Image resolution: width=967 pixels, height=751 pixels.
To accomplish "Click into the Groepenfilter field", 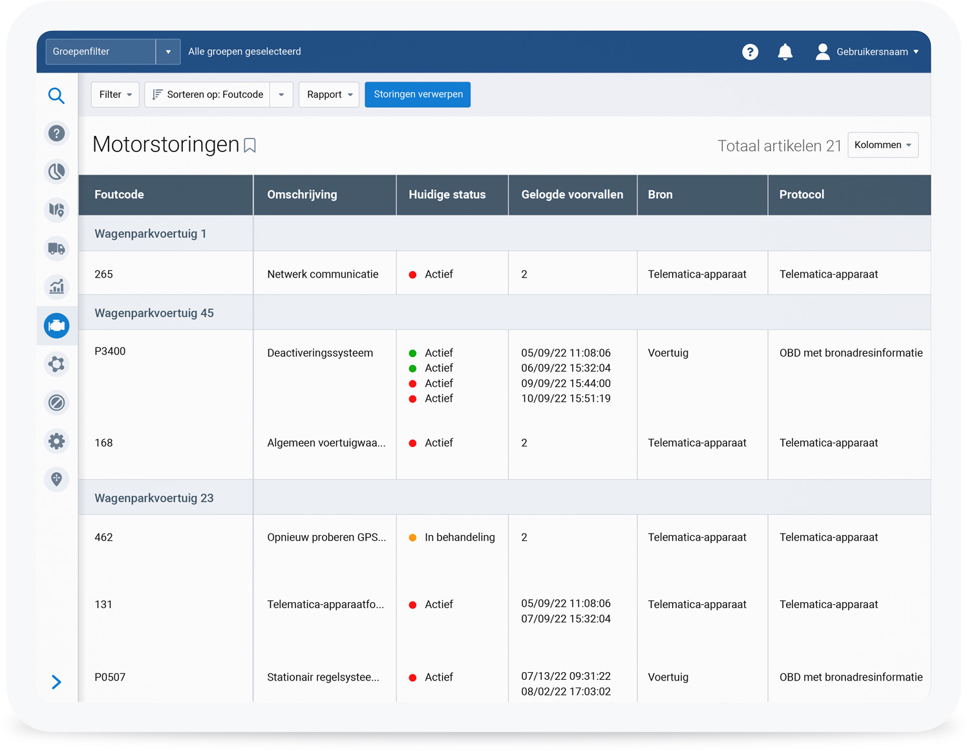I will coord(101,52).
